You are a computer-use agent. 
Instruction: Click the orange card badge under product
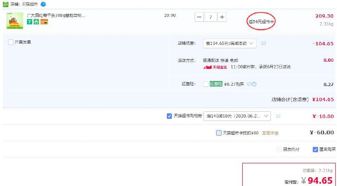pos(43,22)
